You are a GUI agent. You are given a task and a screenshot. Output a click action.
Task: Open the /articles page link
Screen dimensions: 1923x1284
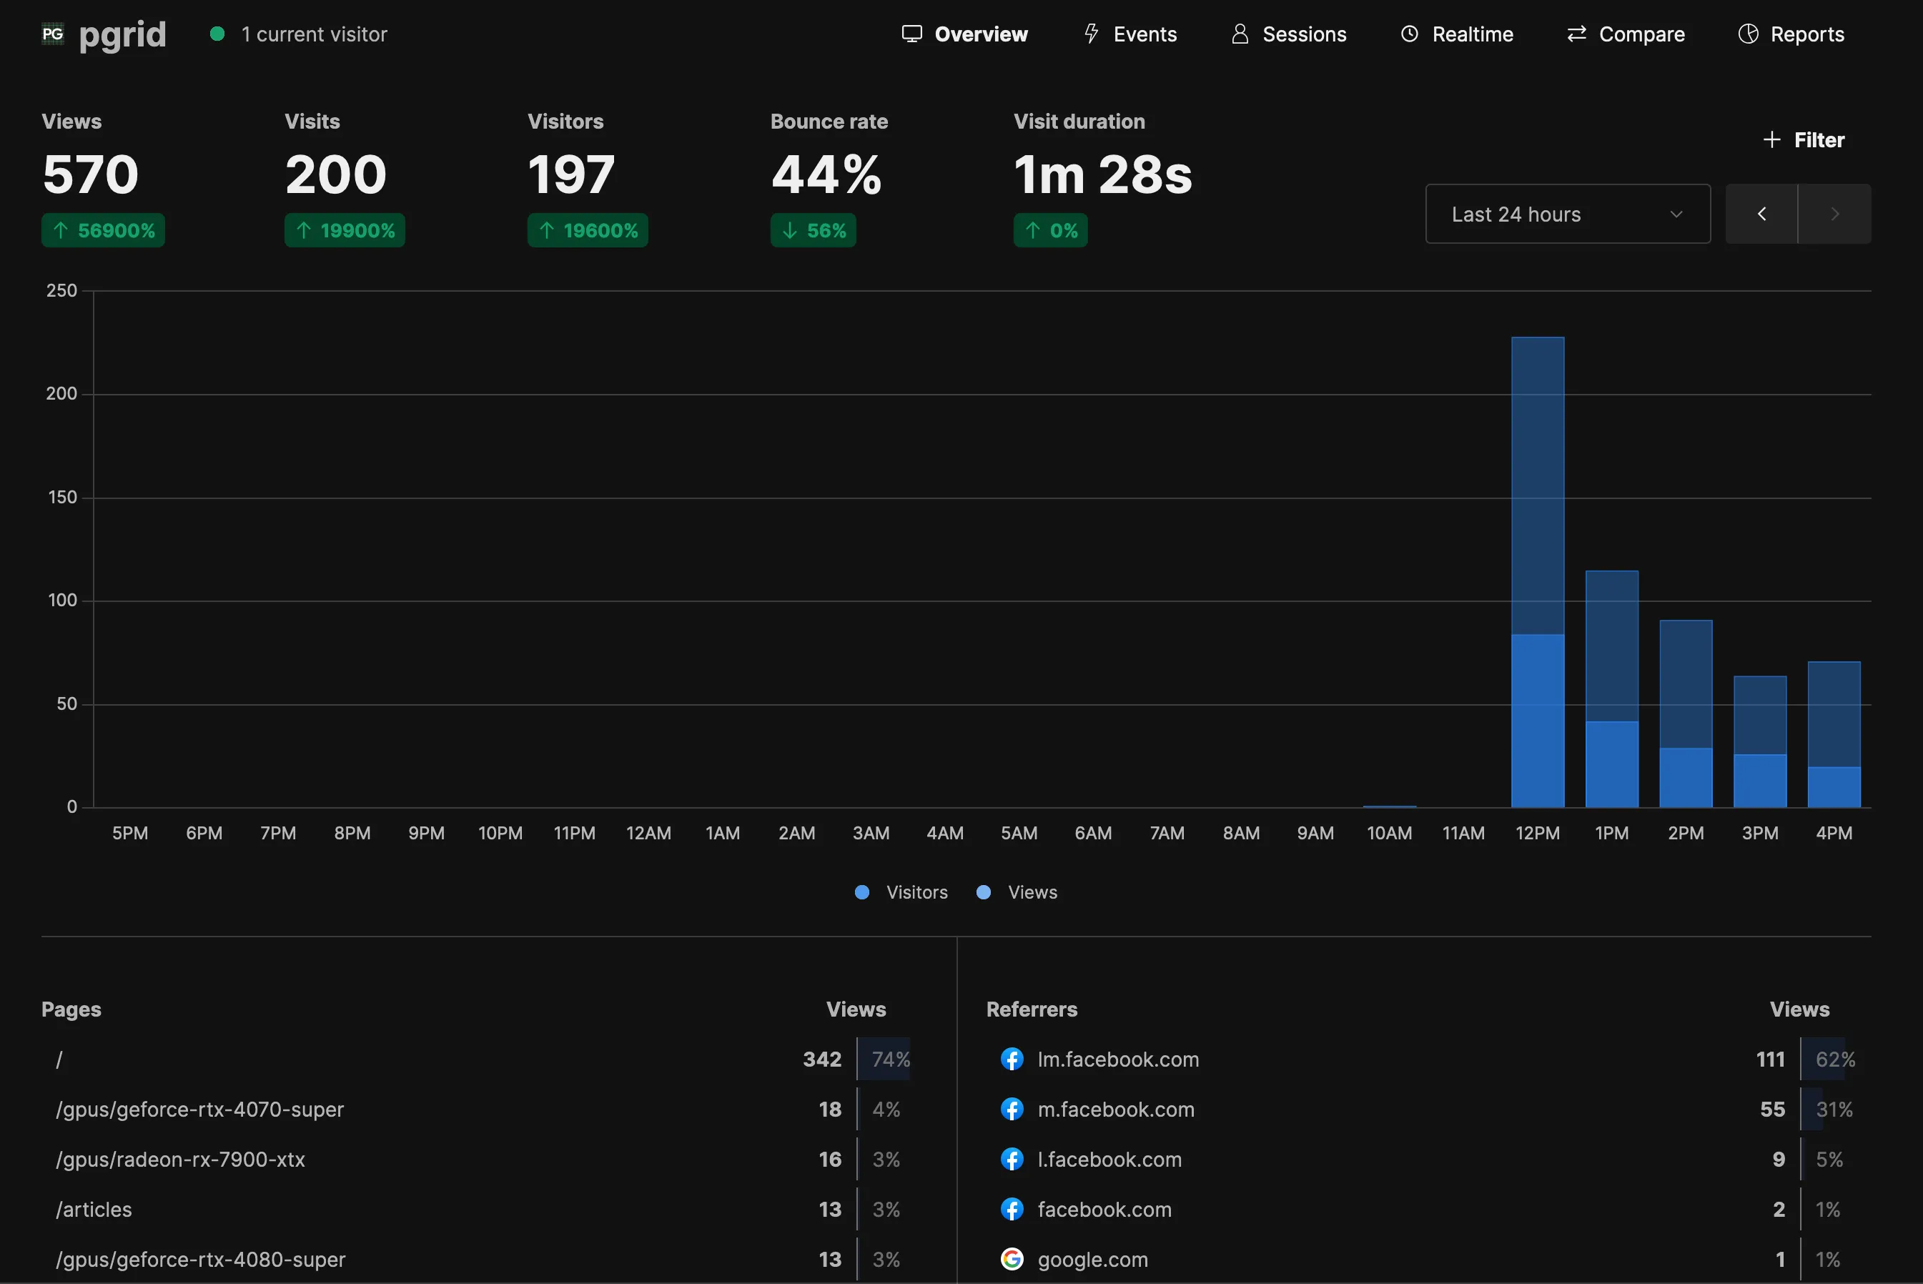pos(94,1210)
